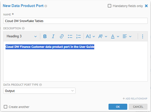Expand the font size dropdown
The height and width of the screenshot is (112, 151).
click(x=90, y=36)
